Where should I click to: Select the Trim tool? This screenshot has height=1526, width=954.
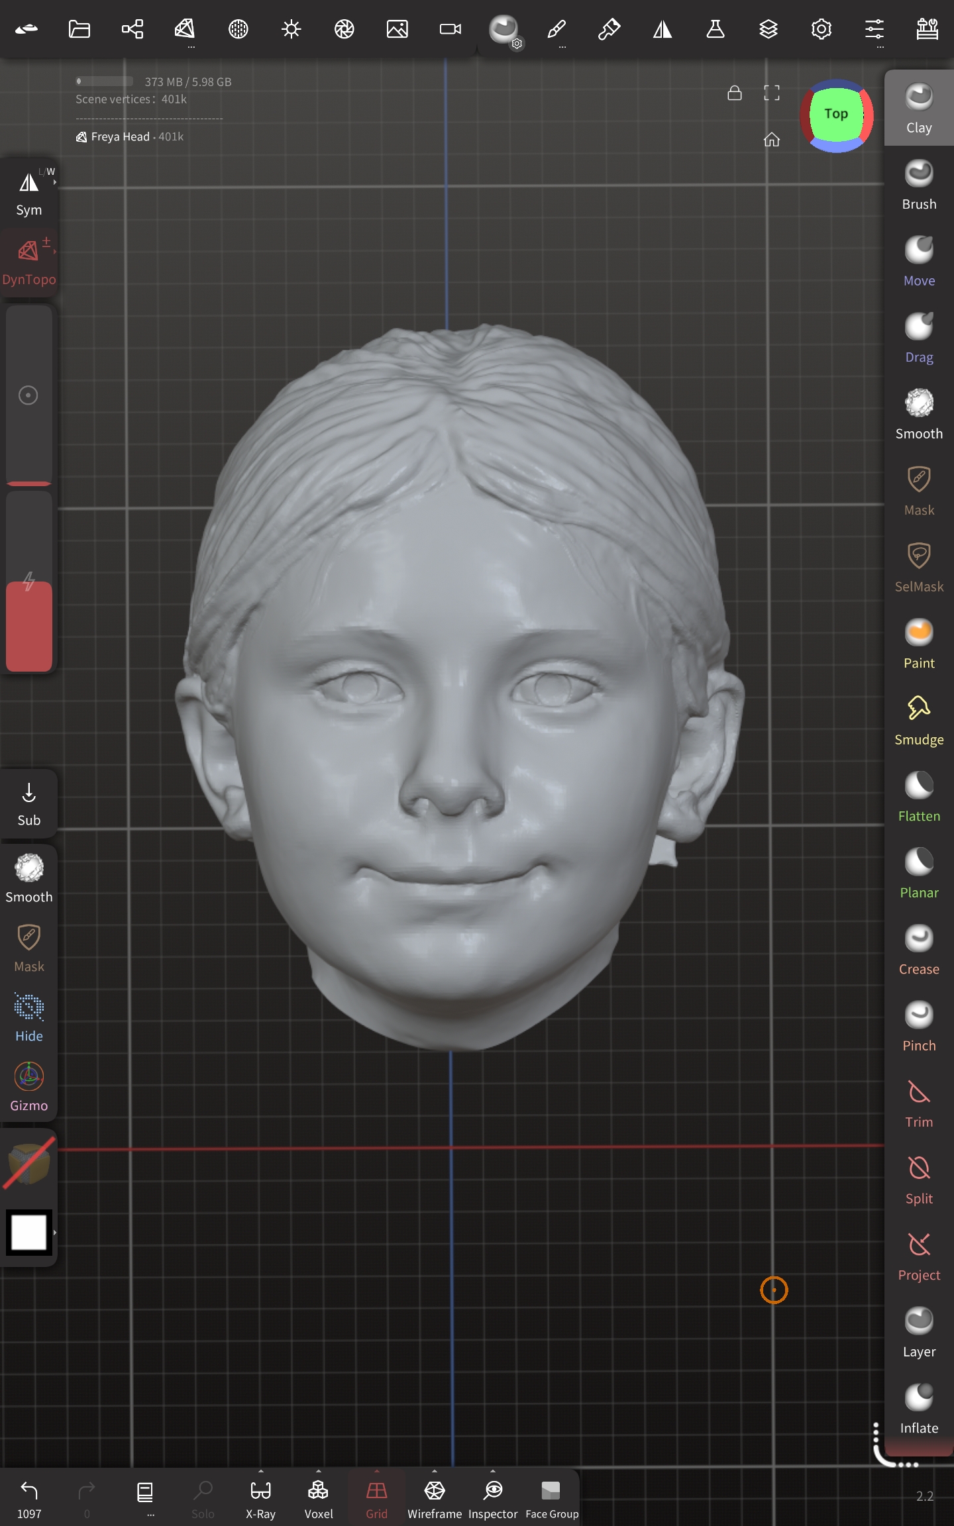point(919,1102)
